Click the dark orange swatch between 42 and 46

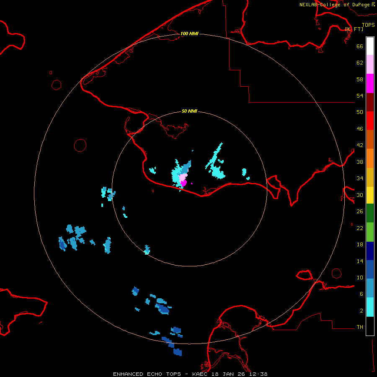tap(370, 139)
